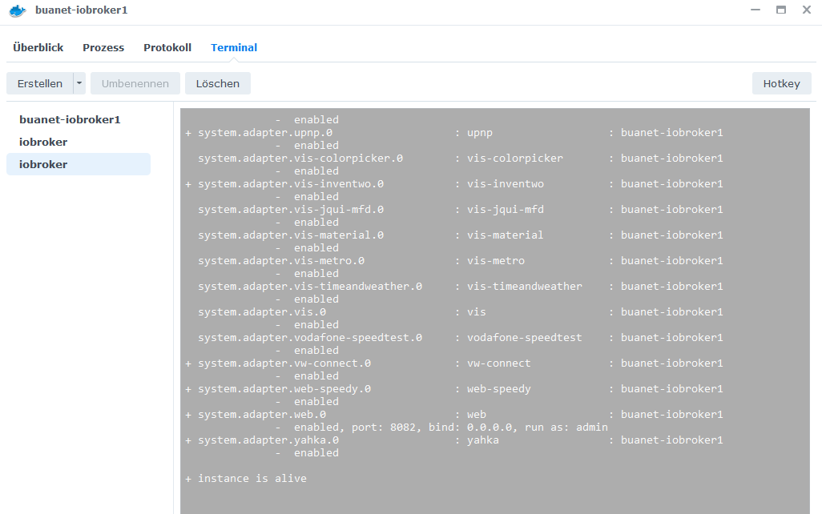Show the Protokoll tab
The image size is (822, 514).
(167, 47)
